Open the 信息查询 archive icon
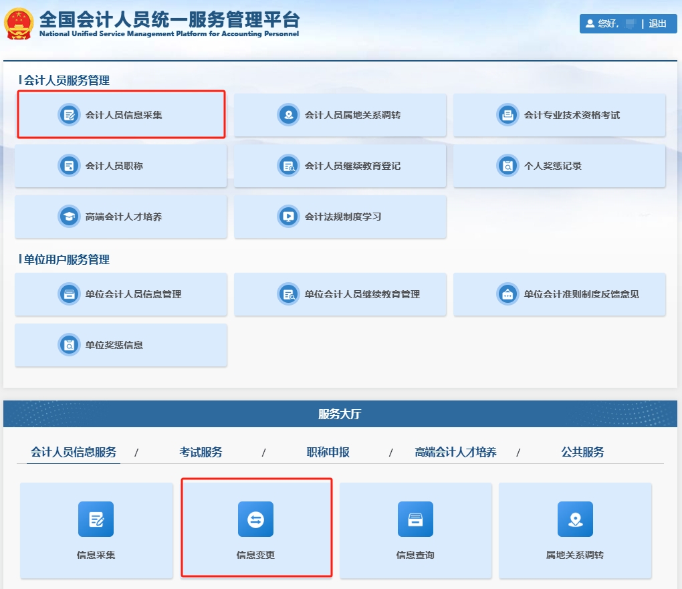 click(415, 519)
